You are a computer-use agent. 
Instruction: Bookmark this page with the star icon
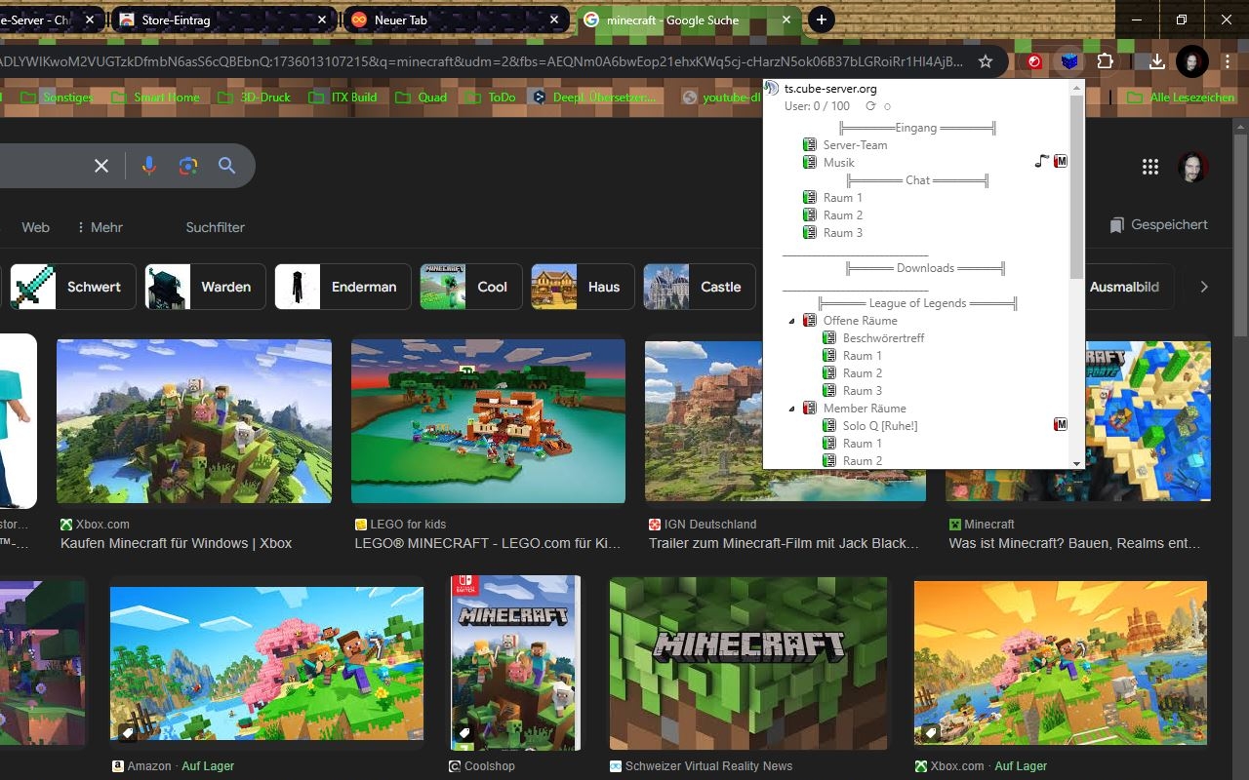tap(986, 60)
